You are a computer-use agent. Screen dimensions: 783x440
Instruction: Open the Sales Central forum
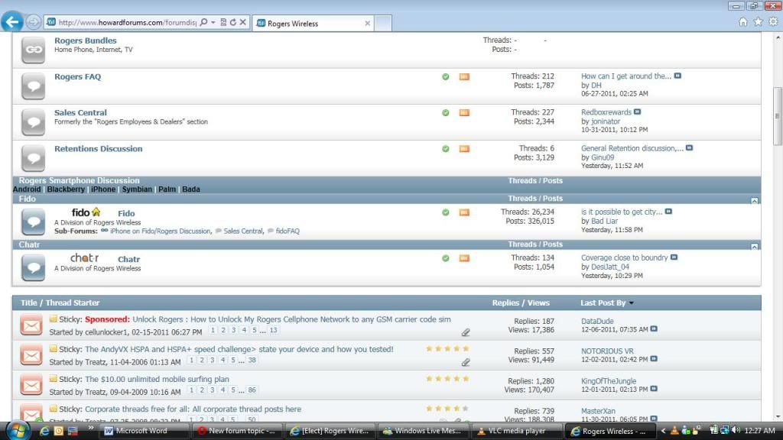click(x=80, y=113)
